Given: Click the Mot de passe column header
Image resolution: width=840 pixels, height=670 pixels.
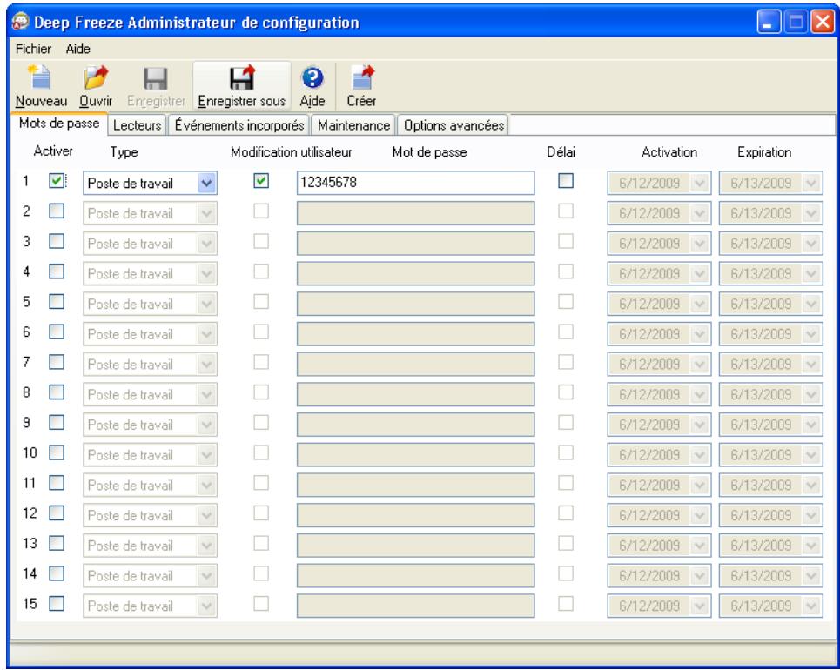Looking at the screenshot, I should [430, 152].
